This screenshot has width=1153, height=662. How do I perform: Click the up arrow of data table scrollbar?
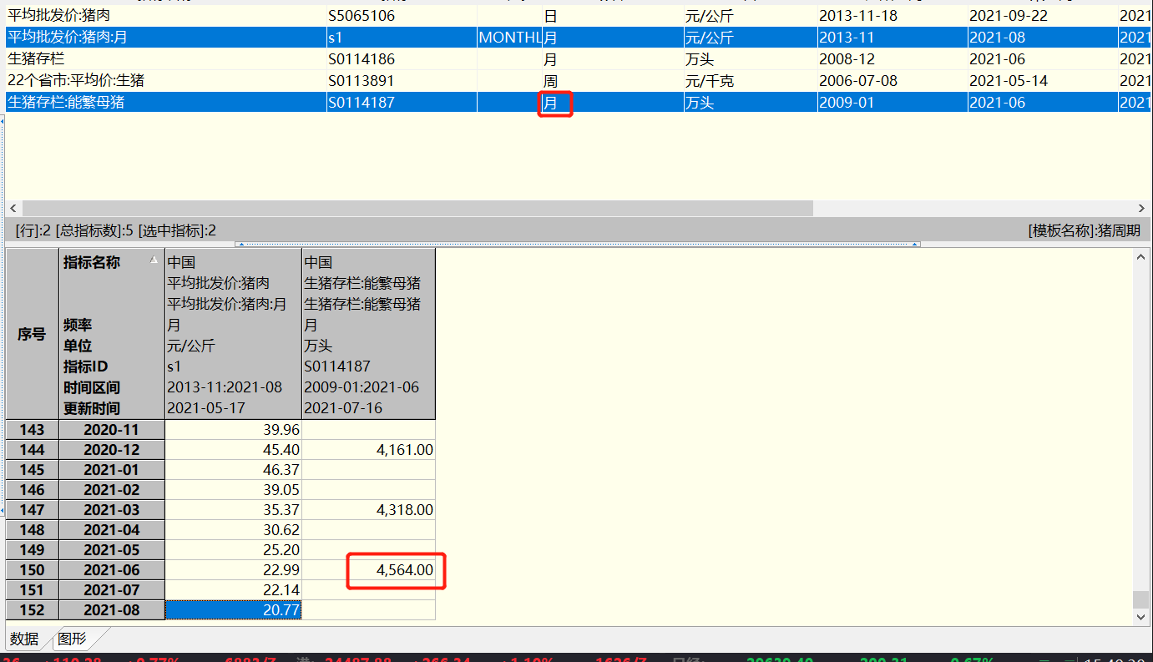1141,258
